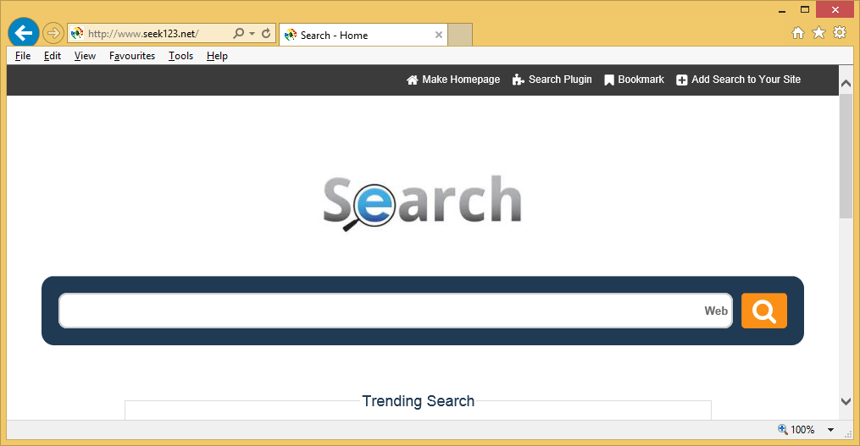Click Add Search to Your Site link
This screenshot has width=860, height=446.
coord(746,80)
